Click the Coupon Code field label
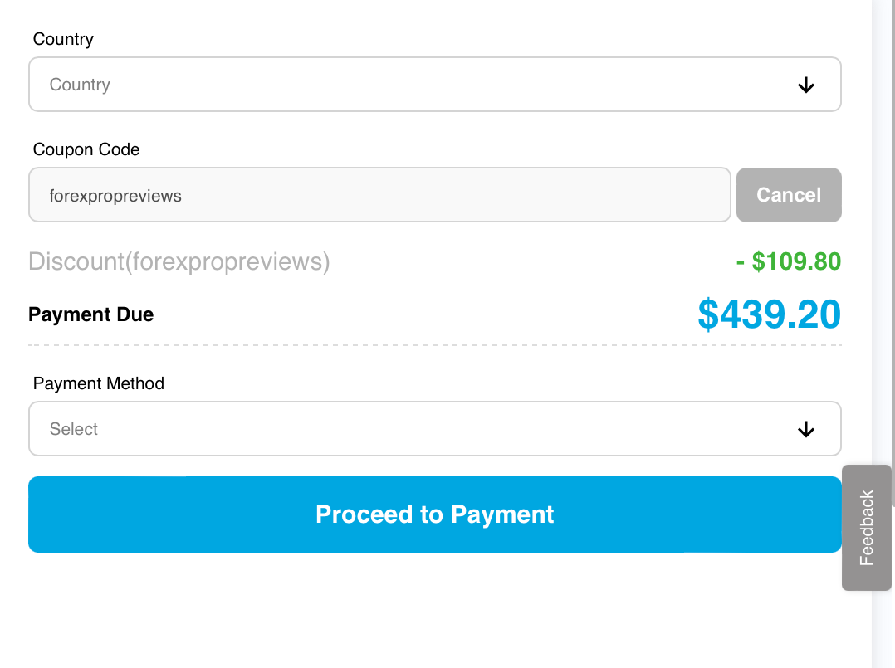Viewport: 895px width, 668px height. coord(86,149)
